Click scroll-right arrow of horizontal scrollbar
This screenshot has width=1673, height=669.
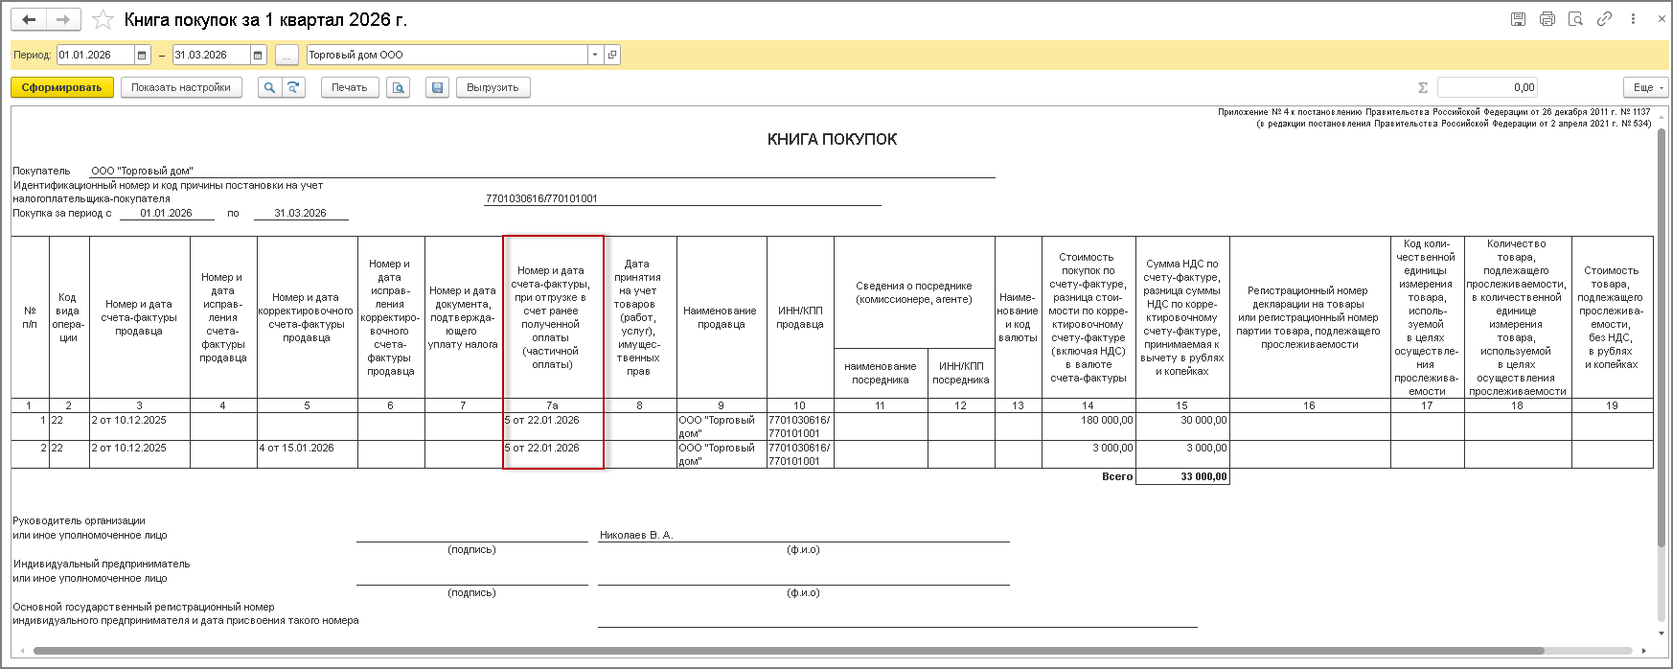(1645, 651)
